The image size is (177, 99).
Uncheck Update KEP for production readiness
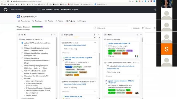(22, 43)
